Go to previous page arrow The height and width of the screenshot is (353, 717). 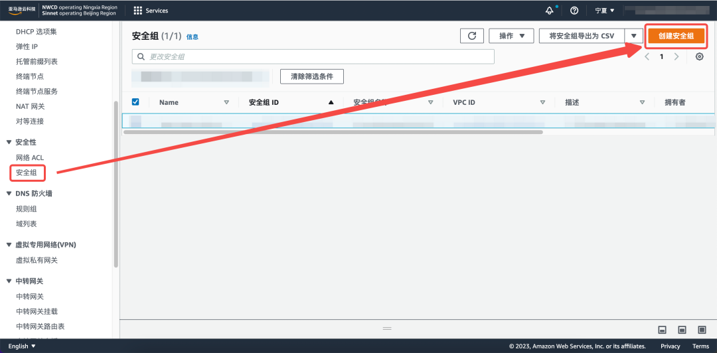[647, 56]
